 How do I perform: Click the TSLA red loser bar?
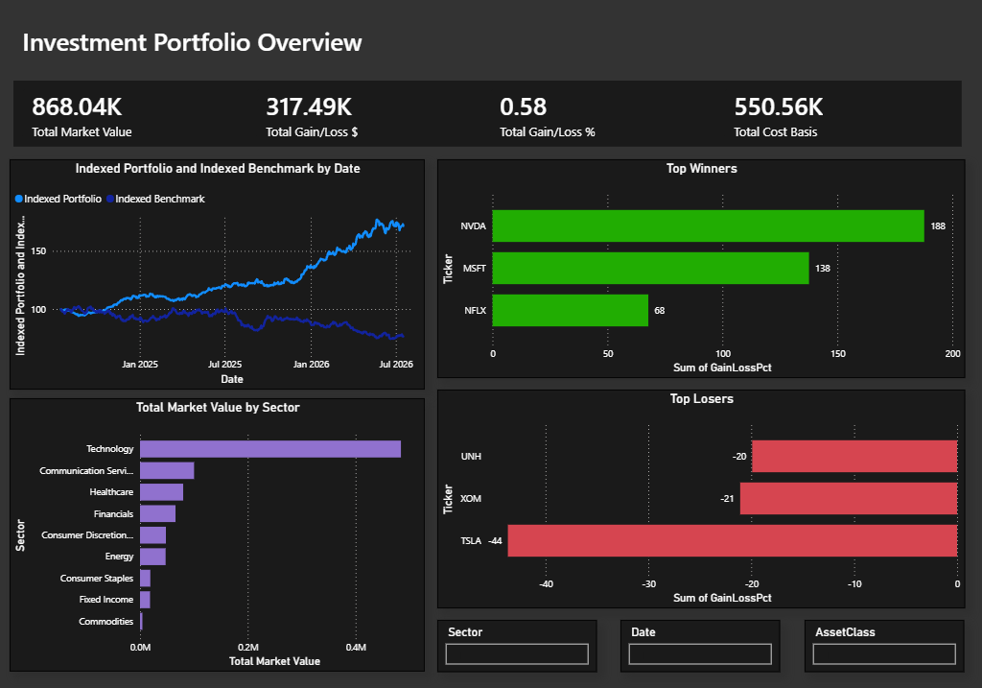tap(732, 540)
